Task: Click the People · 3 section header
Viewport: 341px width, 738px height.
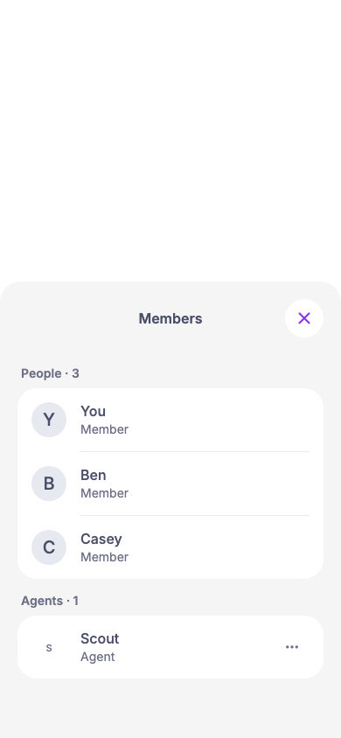Action: [50, 373]
